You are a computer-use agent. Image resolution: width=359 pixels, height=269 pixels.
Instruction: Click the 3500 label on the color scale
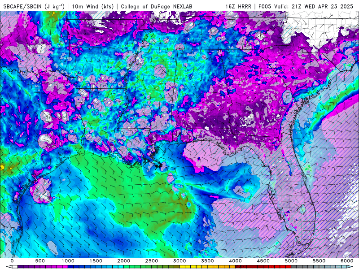207,261
